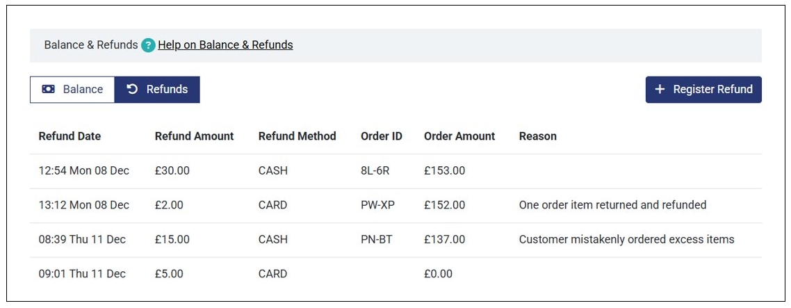791x308 pixels.
Task: Select order ID PW-XP
Action: coord(377,205)
